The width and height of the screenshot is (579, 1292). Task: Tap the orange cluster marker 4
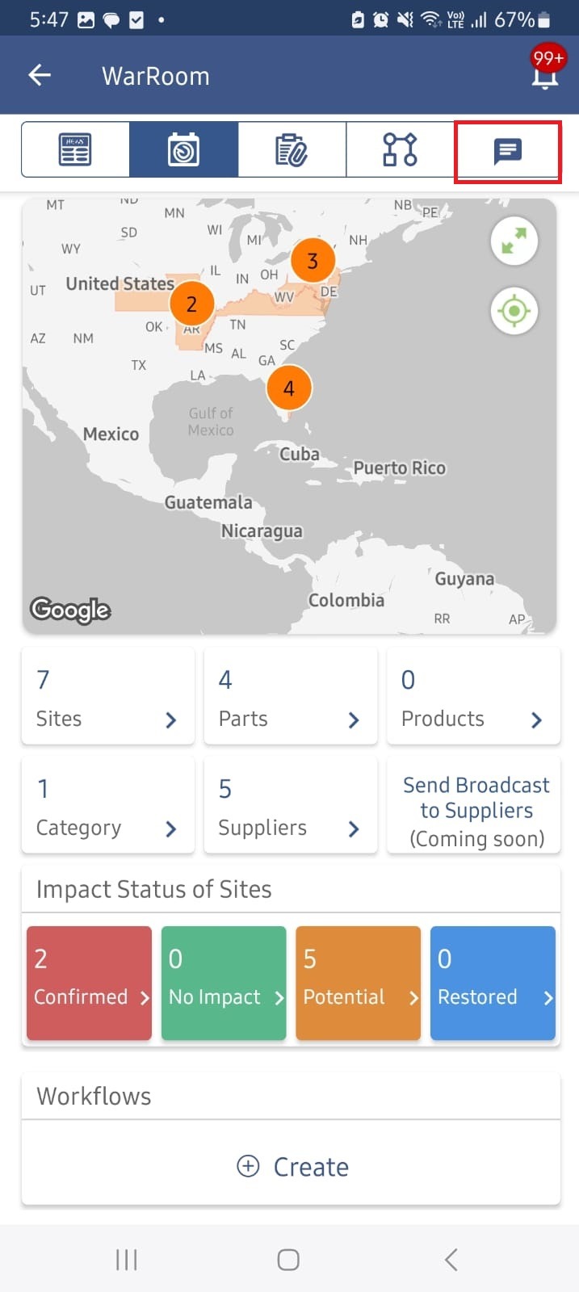pos(288,388)
